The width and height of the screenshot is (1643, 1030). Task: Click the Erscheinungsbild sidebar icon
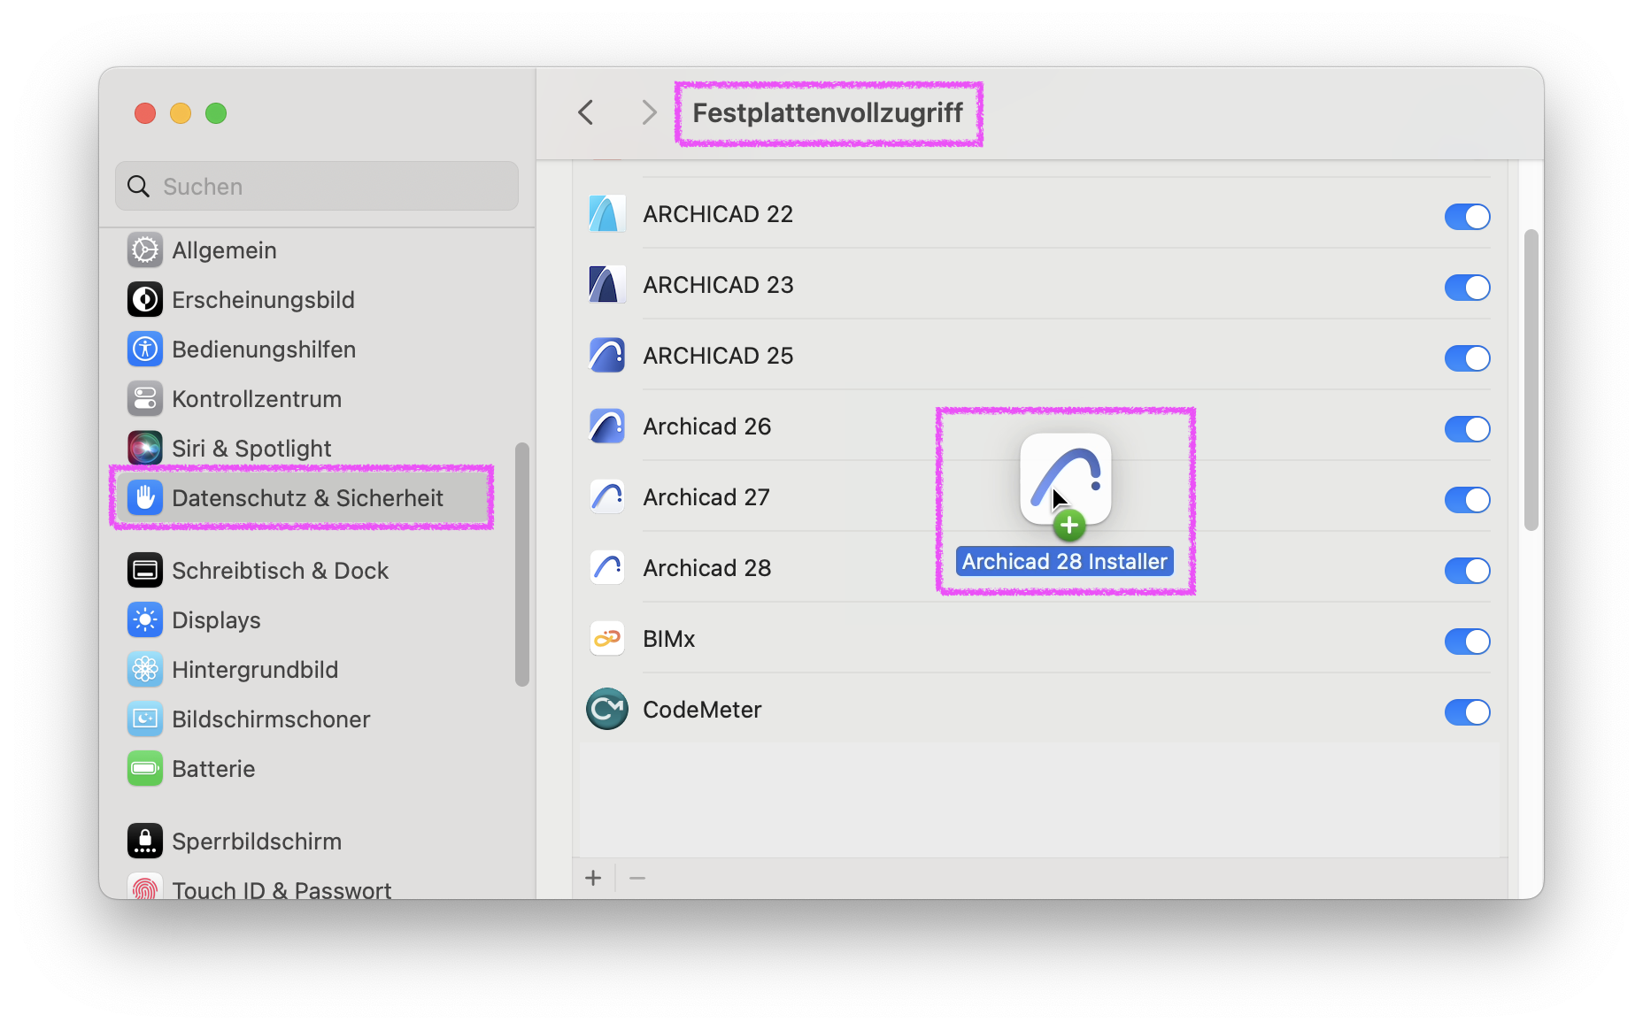tap(145, 300)
